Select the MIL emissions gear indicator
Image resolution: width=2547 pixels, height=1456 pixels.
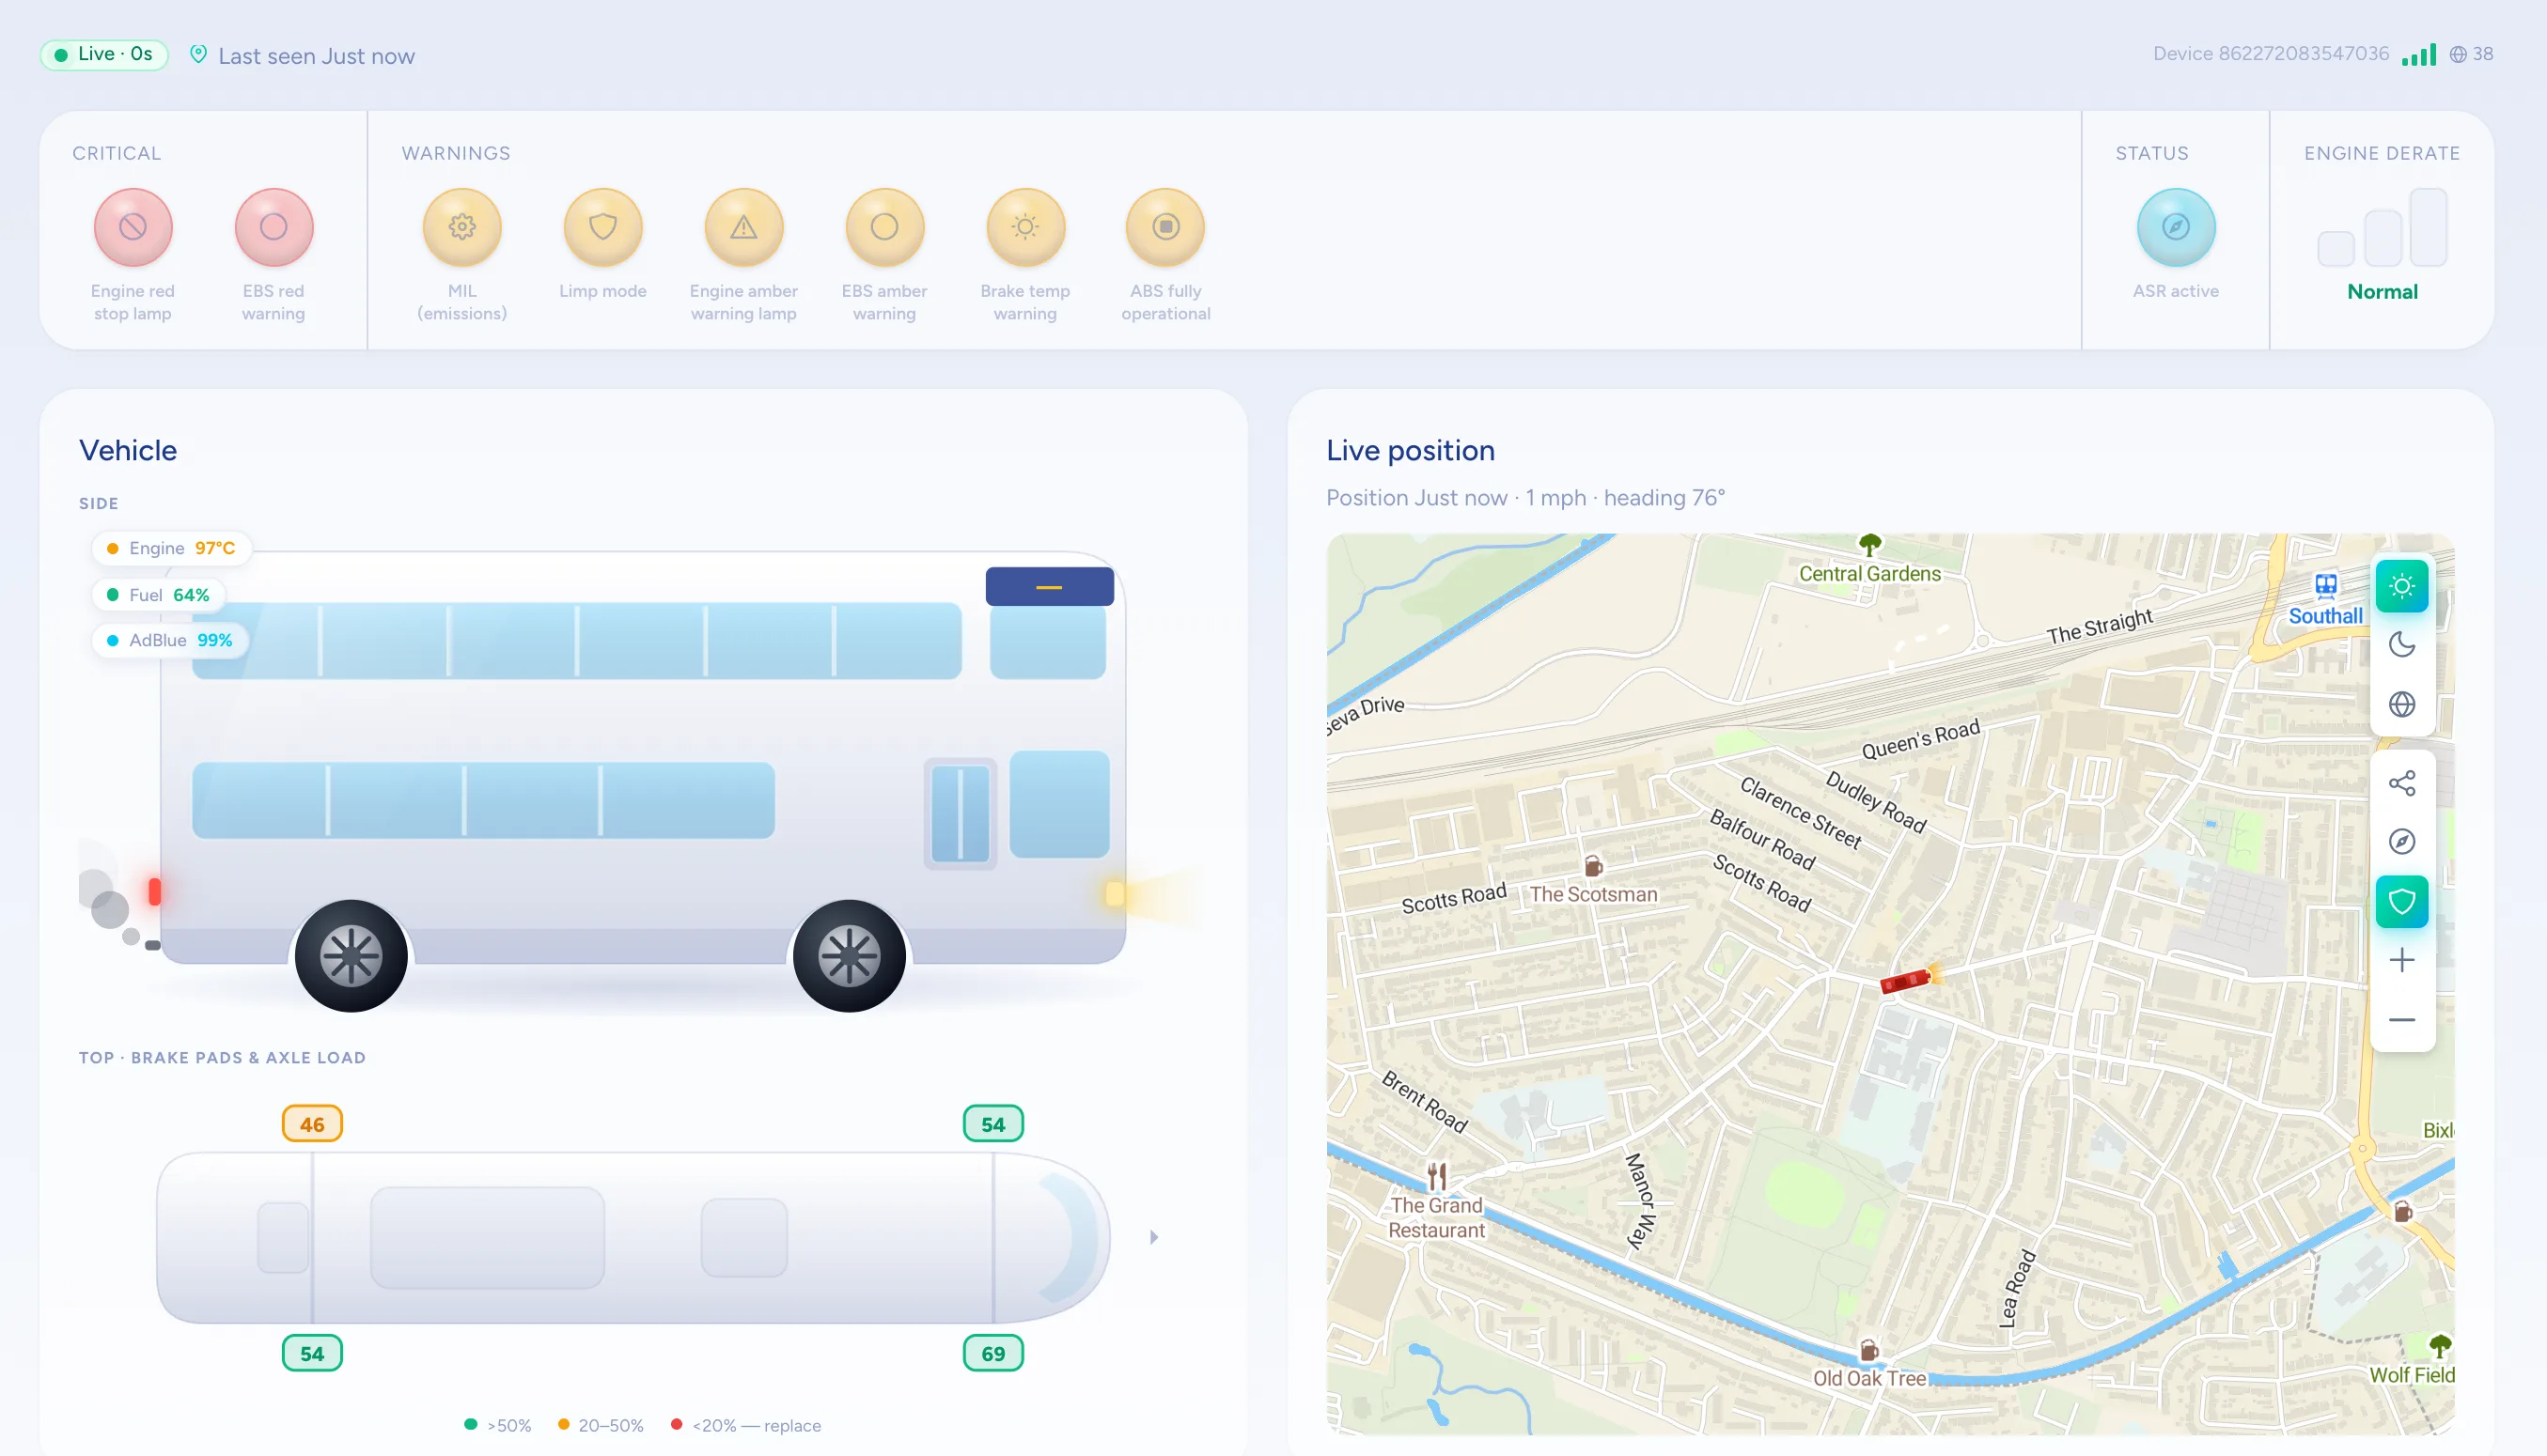[x=462, y=227]
